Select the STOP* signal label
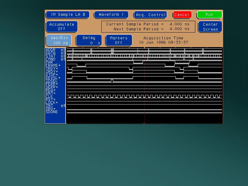The width and height of the screenshot is (248, 186). click(52, 75)
